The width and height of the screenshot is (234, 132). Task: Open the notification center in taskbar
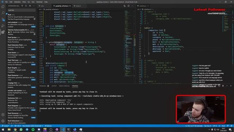click(230, 129)
